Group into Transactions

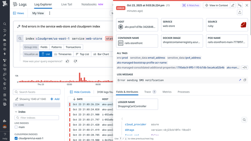click(73, 47)
